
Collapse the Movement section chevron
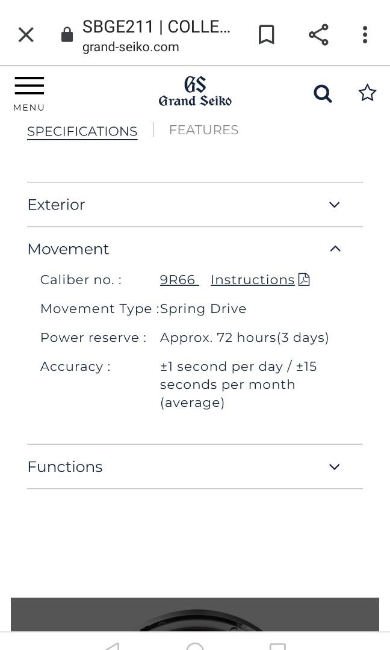coord(335,249)
